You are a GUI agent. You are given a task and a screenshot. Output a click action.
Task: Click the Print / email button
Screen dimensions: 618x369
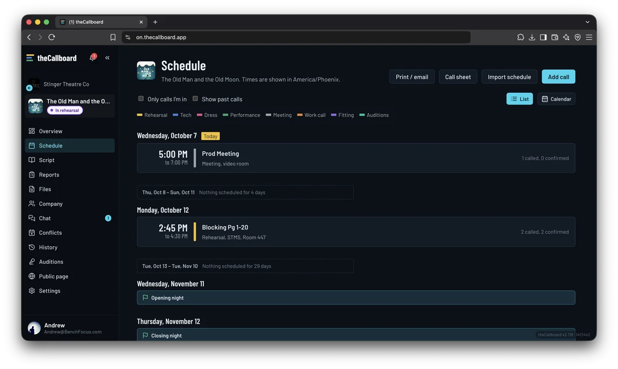click(x=412, y=77)
